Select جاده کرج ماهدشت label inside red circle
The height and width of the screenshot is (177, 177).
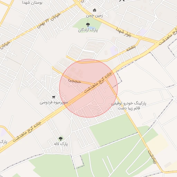coord(98,83)
